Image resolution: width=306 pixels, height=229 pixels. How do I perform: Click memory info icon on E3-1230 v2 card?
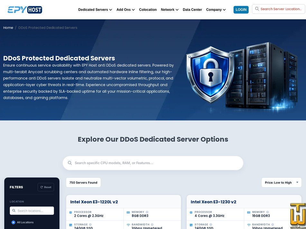click(x=267, y=212)
